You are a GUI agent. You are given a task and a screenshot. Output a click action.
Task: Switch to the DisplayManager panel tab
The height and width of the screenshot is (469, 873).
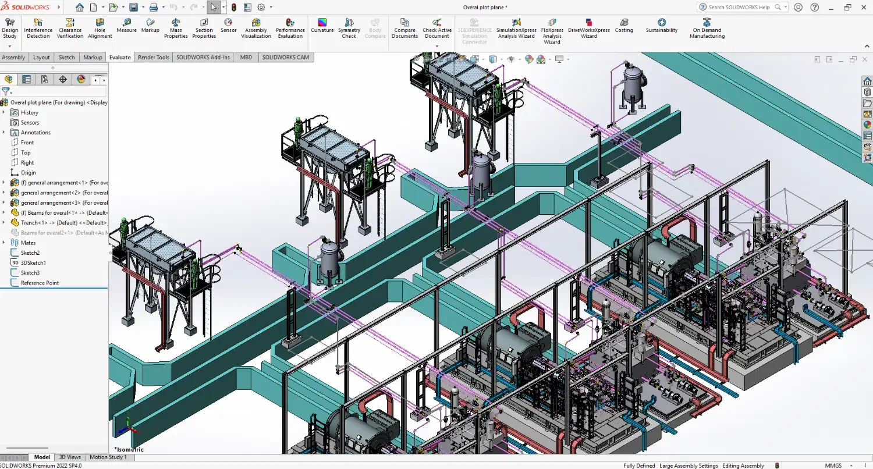coord(81,79)
